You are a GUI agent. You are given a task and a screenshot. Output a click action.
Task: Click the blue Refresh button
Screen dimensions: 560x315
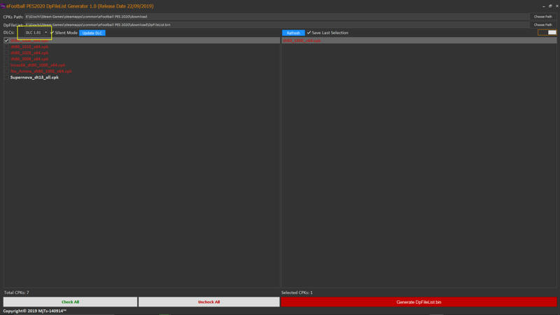point(293,33)
